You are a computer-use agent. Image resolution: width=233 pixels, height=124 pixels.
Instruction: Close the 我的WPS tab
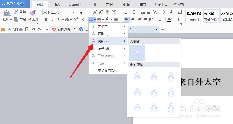click(75, 30)
